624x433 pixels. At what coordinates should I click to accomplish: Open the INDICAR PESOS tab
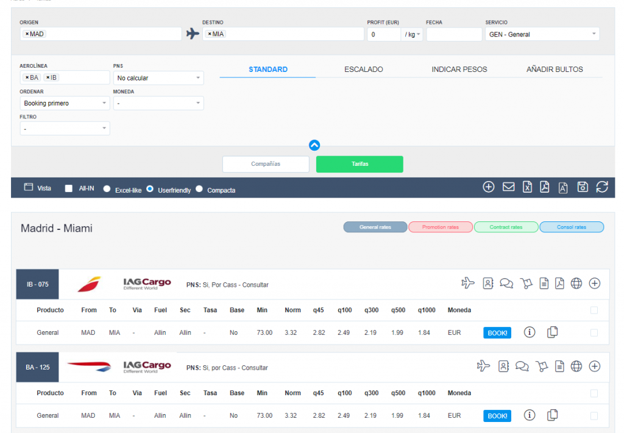click(459, 70)
